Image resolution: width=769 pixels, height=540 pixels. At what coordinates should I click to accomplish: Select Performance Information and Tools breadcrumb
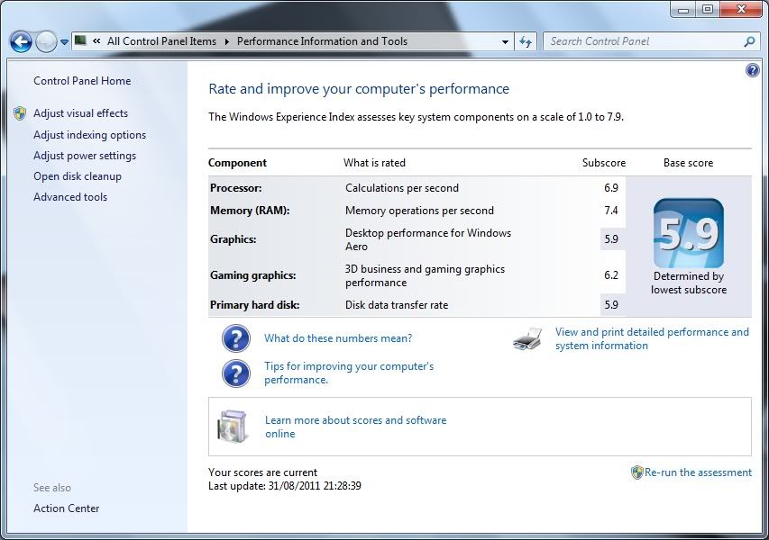[322, 41]
